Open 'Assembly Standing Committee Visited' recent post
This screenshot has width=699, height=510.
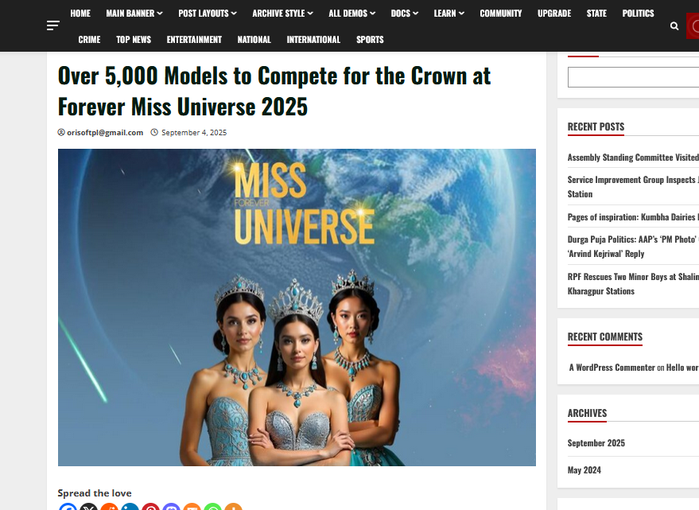(x=633, y=158)
